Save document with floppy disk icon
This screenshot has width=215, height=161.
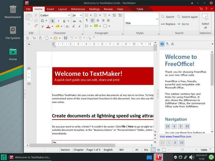click(x=66, y=38)
